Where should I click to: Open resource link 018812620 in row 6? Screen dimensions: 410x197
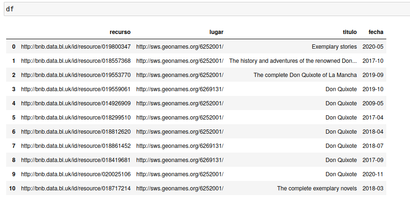click(76, 132)
